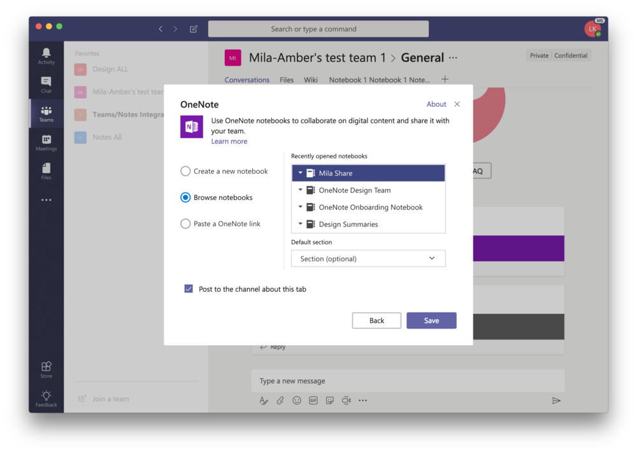Select OneNote Design Team notebook

tap(368, 190)
